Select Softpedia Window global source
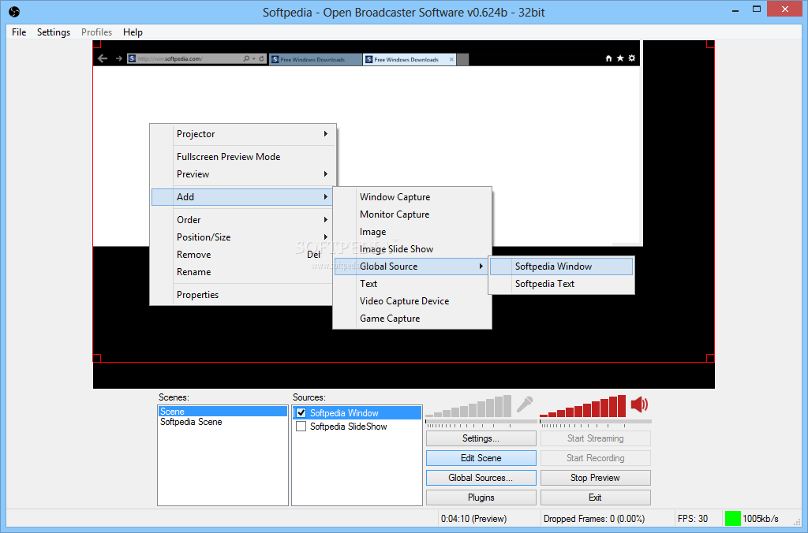This screenshot has width=808, height=533. point(561,266)
